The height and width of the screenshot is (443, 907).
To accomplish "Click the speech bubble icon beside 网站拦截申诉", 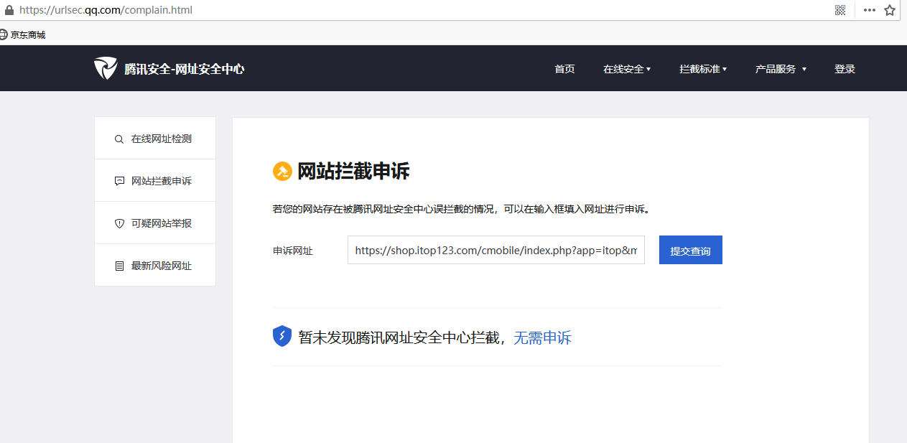I will pyautogui.click(x=119, y=181).
